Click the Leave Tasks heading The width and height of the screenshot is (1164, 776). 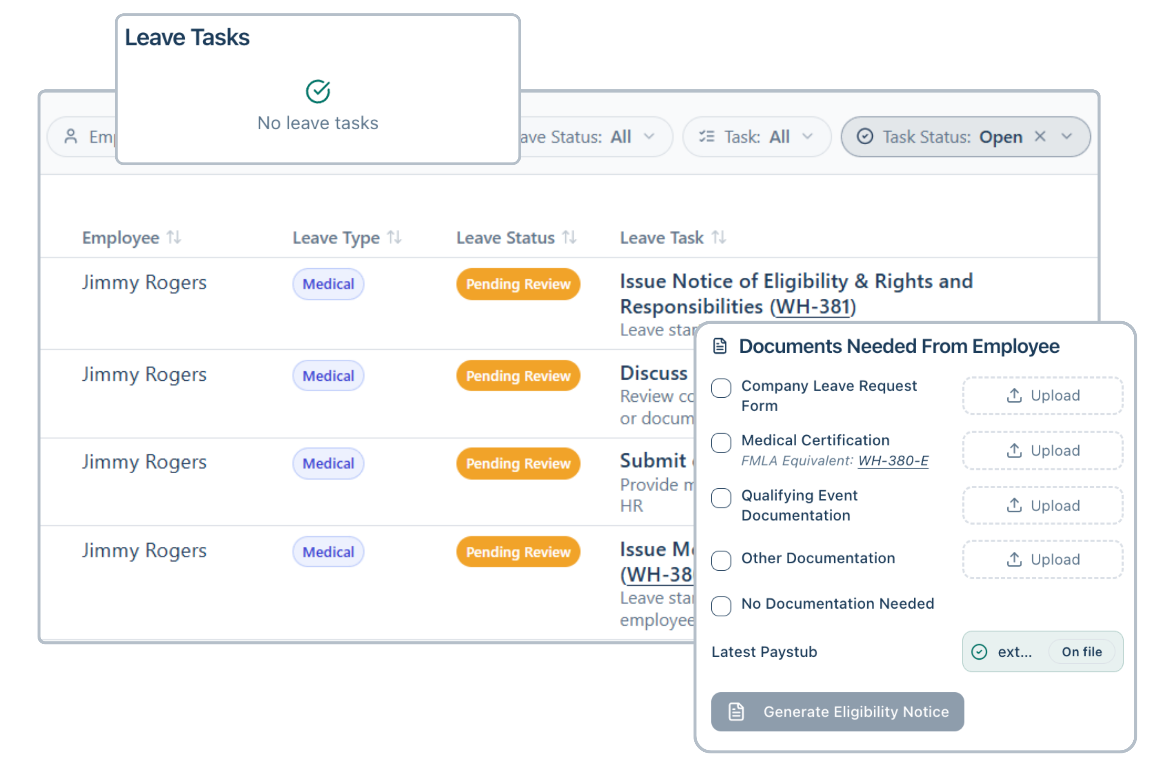click(x=187, y=38)
